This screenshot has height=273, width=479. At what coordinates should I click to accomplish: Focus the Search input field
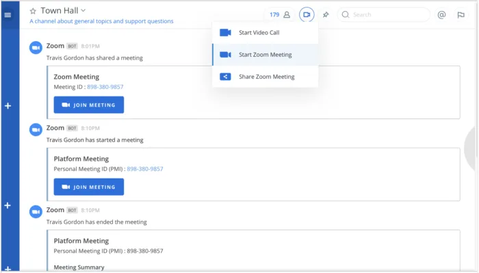click(x=384, y=14)
